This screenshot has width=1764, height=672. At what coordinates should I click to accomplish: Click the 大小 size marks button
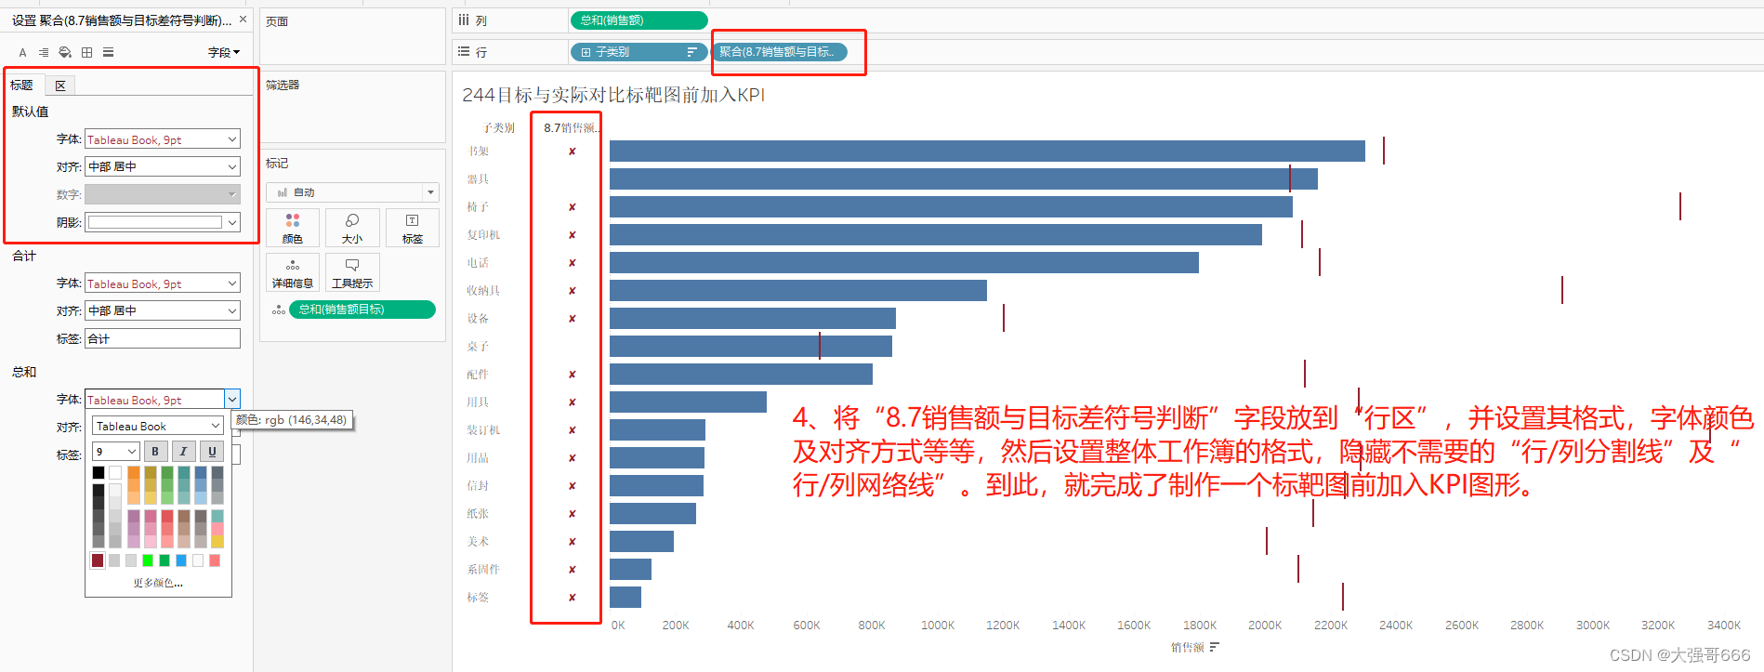click(x=352, y=228)
